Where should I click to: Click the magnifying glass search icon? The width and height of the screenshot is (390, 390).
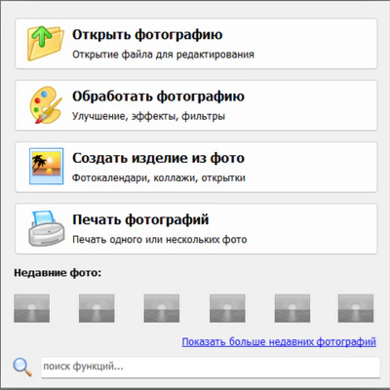(x=22, y=367)
